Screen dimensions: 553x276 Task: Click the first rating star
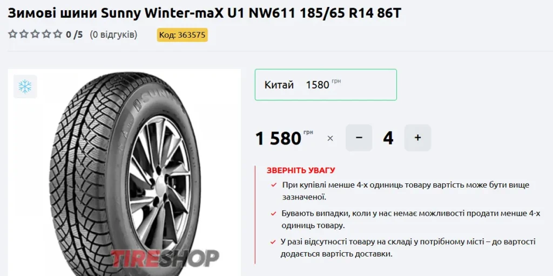[x=13, y=34]
